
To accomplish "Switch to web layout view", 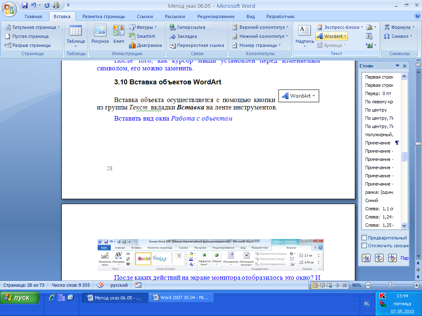I will [329, 286].
